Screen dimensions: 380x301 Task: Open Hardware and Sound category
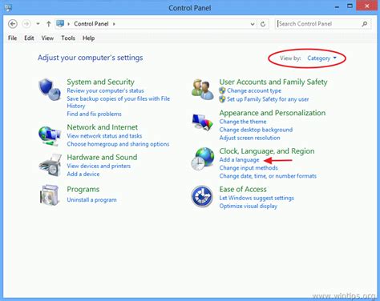(x=102, y=157)
